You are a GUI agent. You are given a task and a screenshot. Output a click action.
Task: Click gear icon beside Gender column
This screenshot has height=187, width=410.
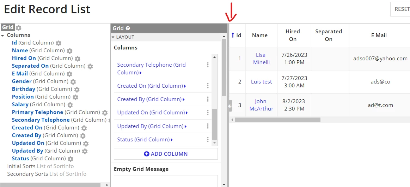pyautogui.click(x=73, y=82)
